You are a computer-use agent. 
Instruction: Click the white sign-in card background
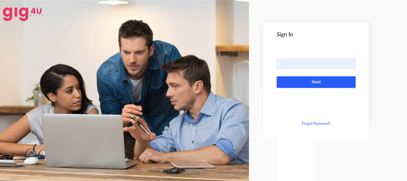coord(316,104)
